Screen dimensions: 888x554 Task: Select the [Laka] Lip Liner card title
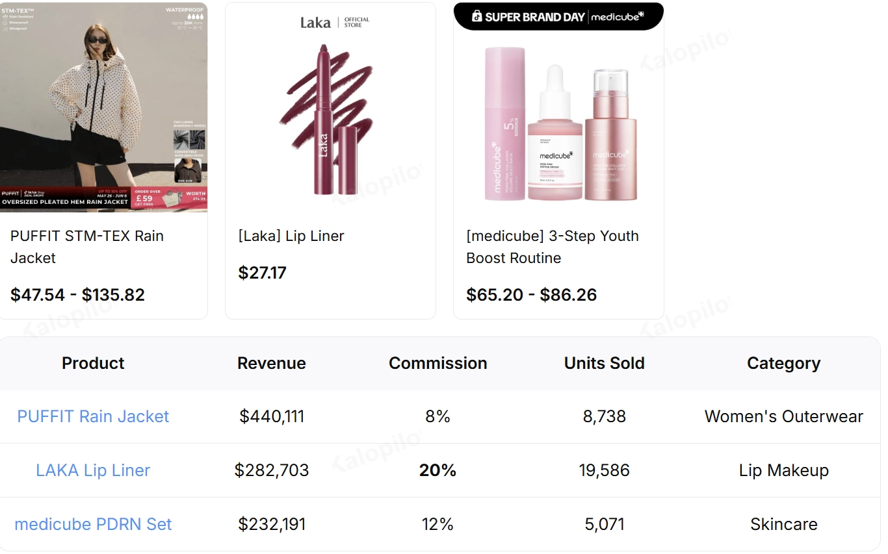291,236
